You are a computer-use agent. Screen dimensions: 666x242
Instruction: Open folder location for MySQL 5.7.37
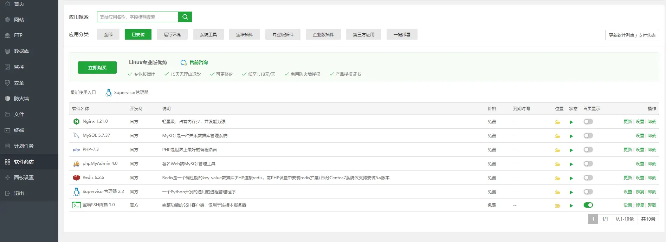click(x=557, y=136)
